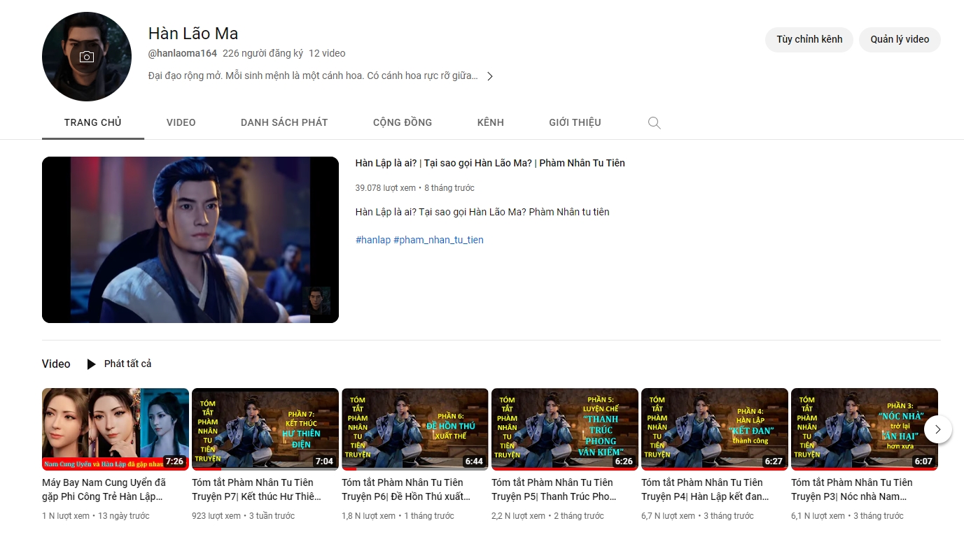The height and width of the screenshot is (537, 964).
Task: Show next videos with right arrow
Action: pyautogui.click(x=938, y=429)
